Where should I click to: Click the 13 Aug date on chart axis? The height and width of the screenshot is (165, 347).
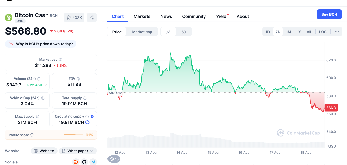click(x=151, y=152)
